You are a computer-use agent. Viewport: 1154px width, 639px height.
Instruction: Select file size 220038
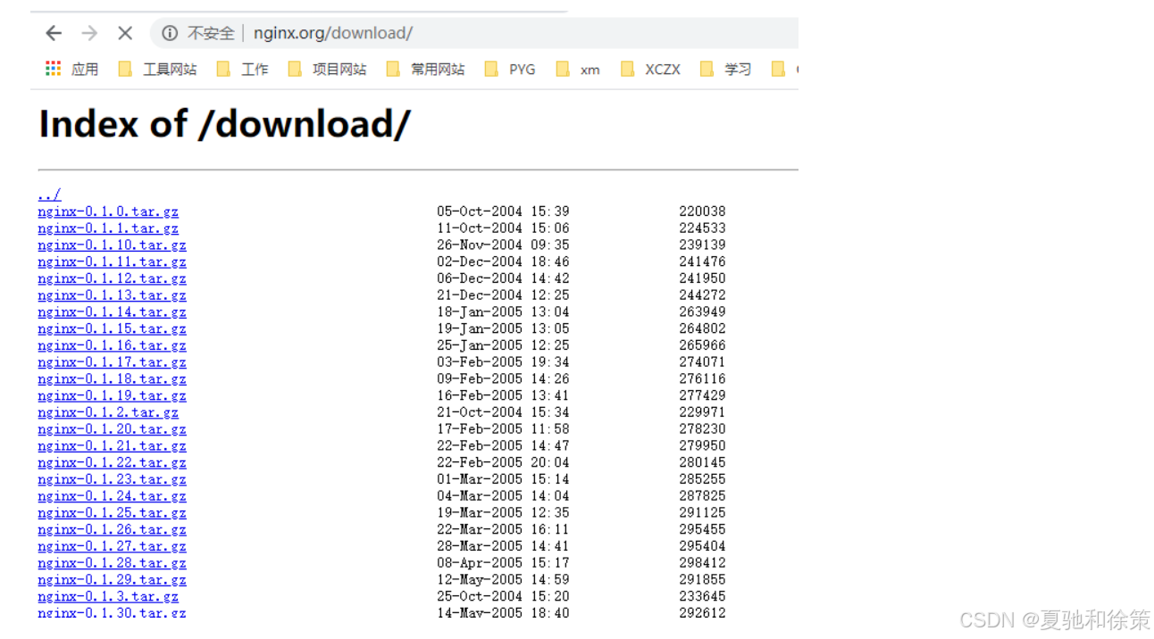tap(702, 212)
